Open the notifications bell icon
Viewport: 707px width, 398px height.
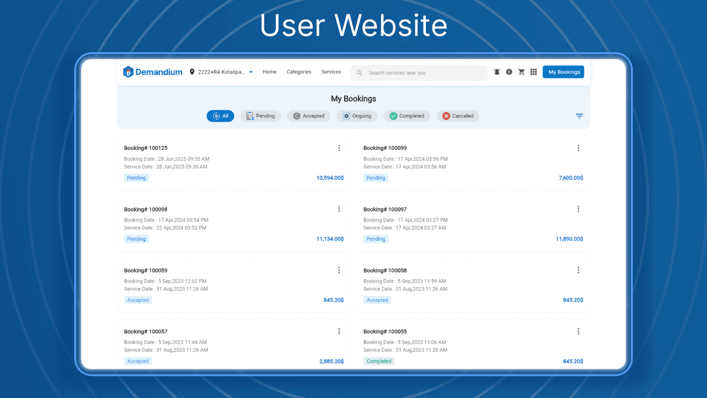point(497,72)
